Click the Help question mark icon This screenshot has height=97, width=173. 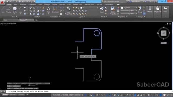click(x=154, y=2)
